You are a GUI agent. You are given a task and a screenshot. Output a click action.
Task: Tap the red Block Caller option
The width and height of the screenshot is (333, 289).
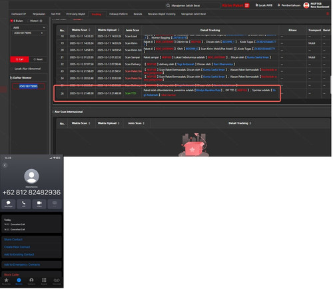[11, 274]
